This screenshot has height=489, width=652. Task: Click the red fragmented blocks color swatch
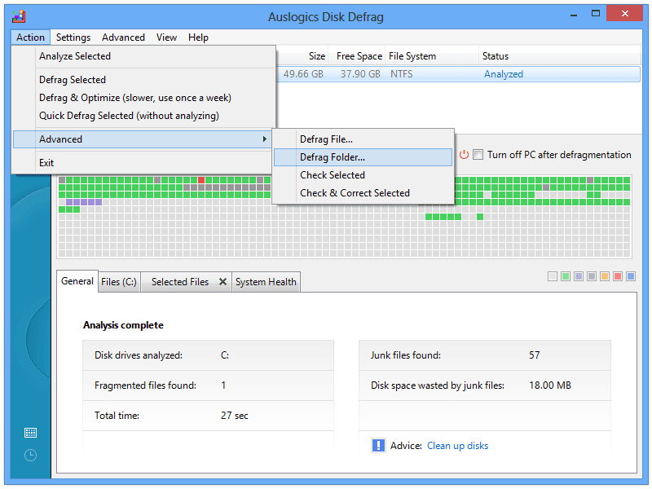point(617,276)
